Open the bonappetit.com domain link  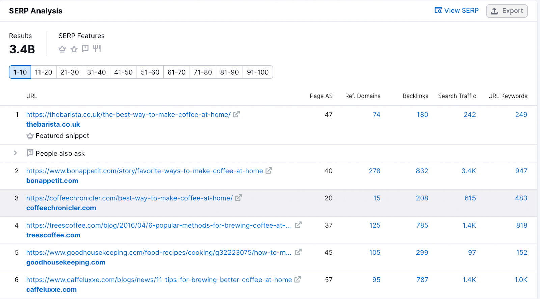click(52, 181)
